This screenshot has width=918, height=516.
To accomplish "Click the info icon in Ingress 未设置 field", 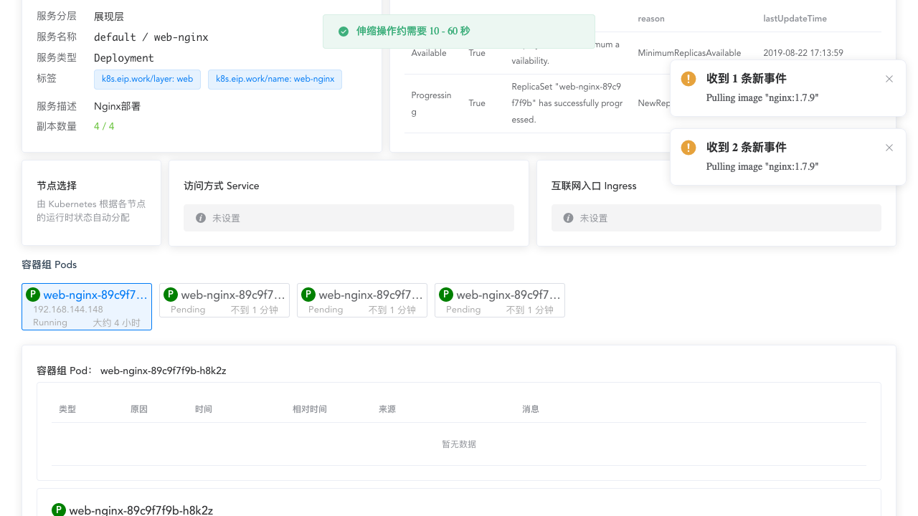I will click(x=567, y=218).
